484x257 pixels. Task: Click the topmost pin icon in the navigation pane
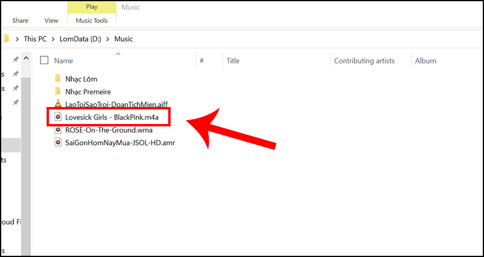[x=16, y=60]
